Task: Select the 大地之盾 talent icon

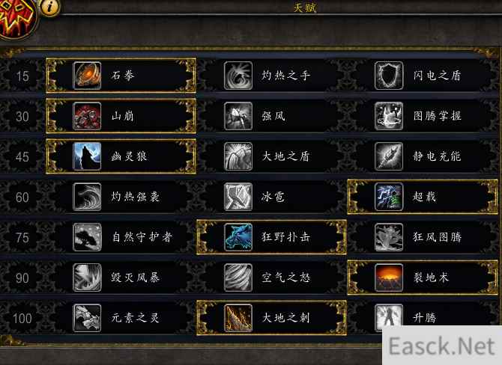Action: click(x=238, y=156)
